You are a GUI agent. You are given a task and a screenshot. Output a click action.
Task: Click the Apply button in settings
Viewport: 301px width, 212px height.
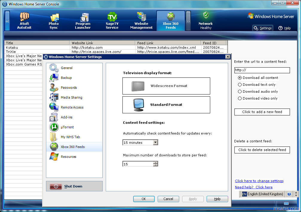[193, 199]
